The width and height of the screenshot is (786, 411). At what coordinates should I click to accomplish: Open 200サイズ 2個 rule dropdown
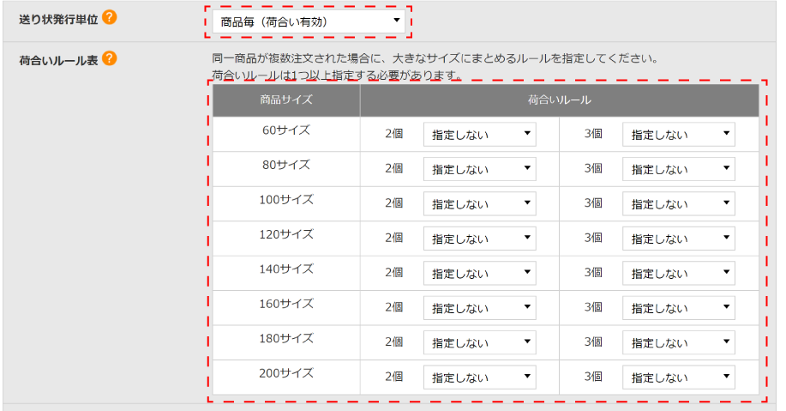(480, 377)
